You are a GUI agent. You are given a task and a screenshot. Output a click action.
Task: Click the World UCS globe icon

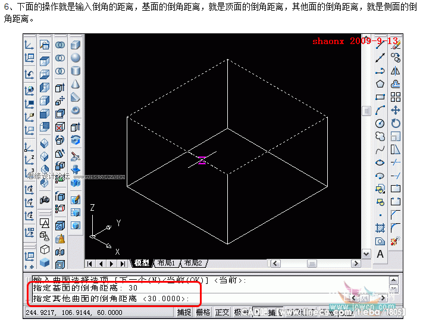29,90
